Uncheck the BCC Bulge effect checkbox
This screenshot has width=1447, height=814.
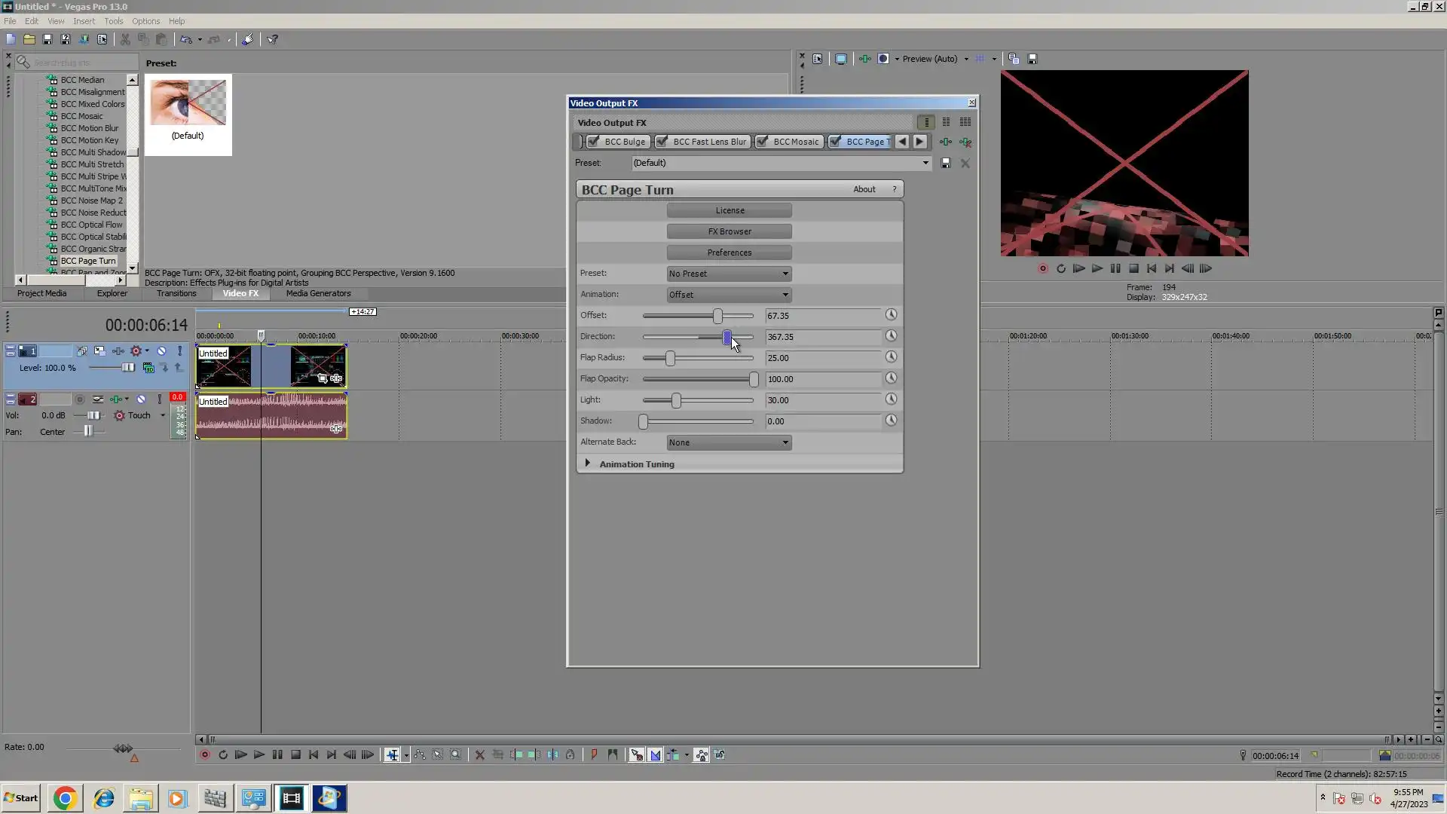pyautogui.click(x=594, y=142)
